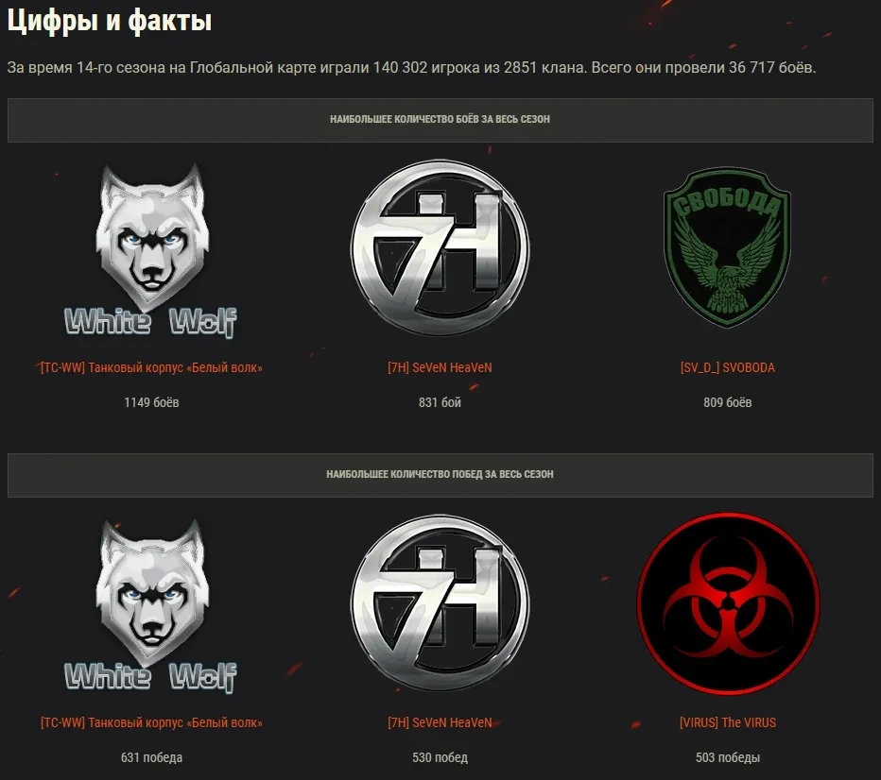Click the 'Цифры и факты' heading
881x780 pixels.
click(x=110, y=22)
